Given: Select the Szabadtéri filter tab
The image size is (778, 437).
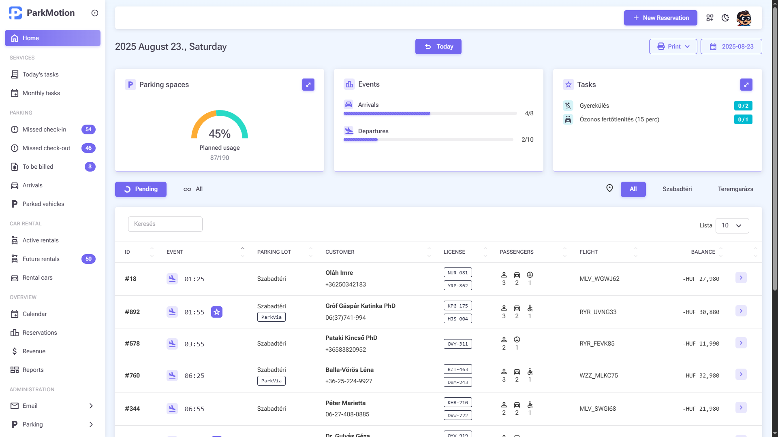Looking at the screenshot, I should pos(677,189).
